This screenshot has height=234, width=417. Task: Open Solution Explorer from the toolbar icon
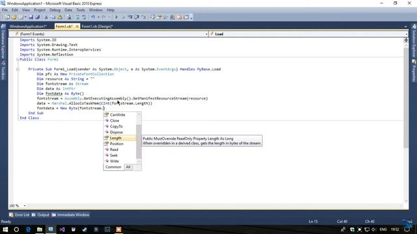click(x=152, y=18)
